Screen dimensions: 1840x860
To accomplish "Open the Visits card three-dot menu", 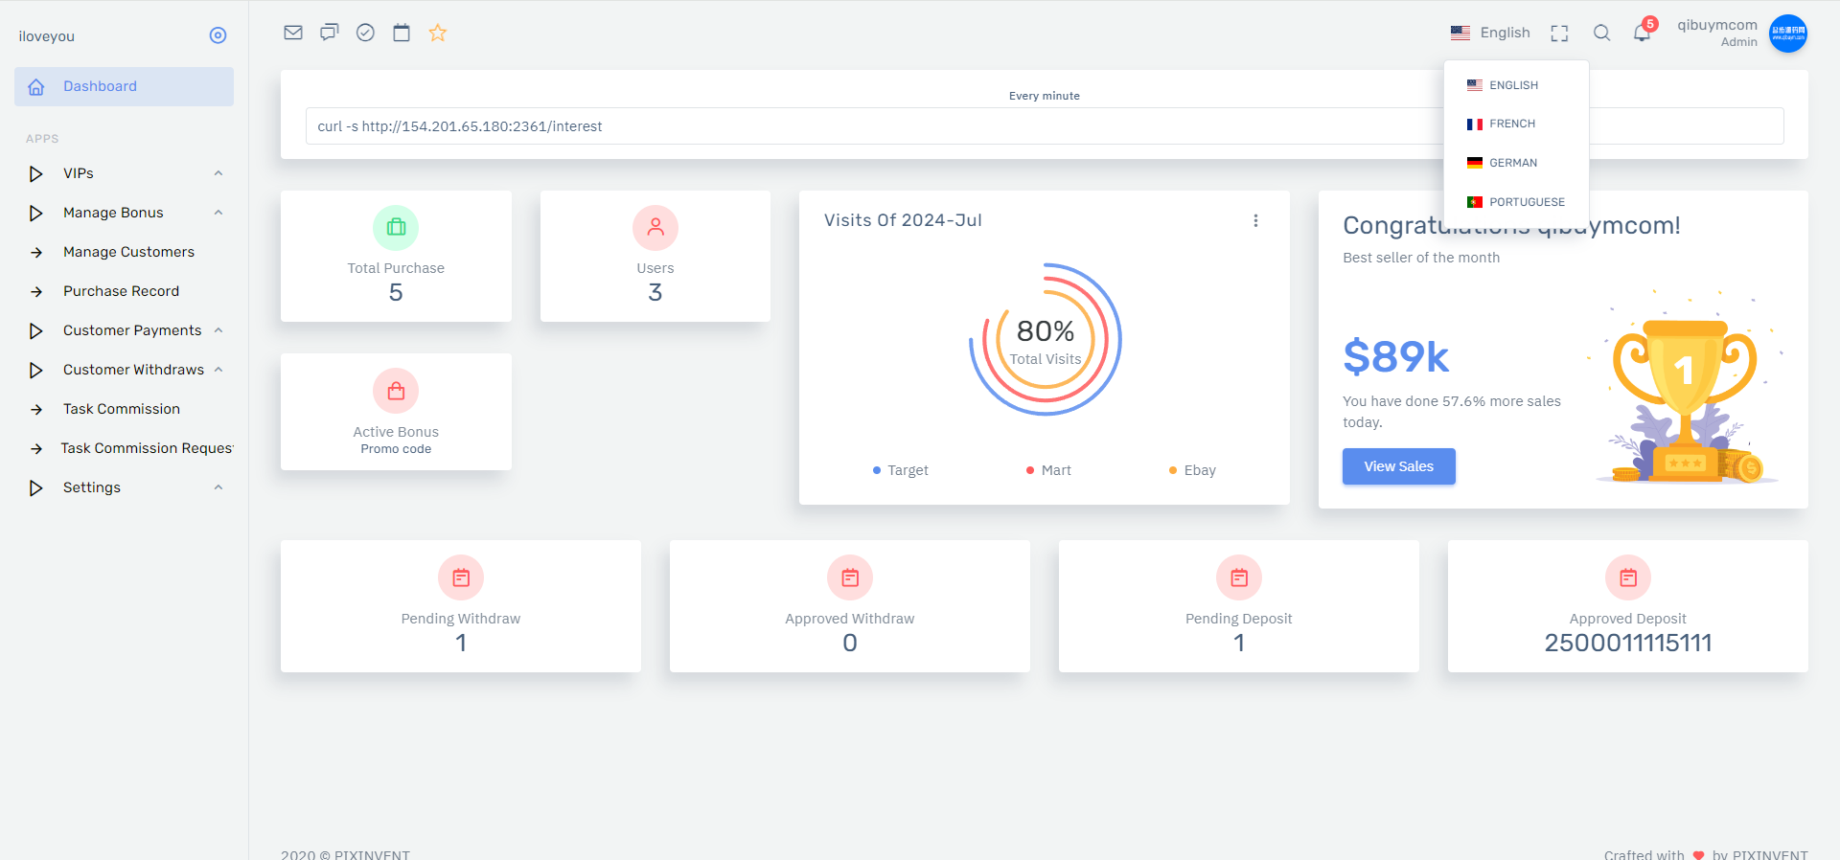I will click(1255, 220).
